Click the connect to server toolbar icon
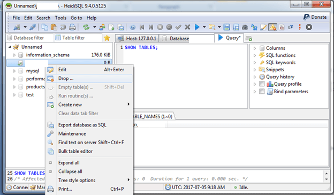 pyautogui.click(x=17, y=27)
